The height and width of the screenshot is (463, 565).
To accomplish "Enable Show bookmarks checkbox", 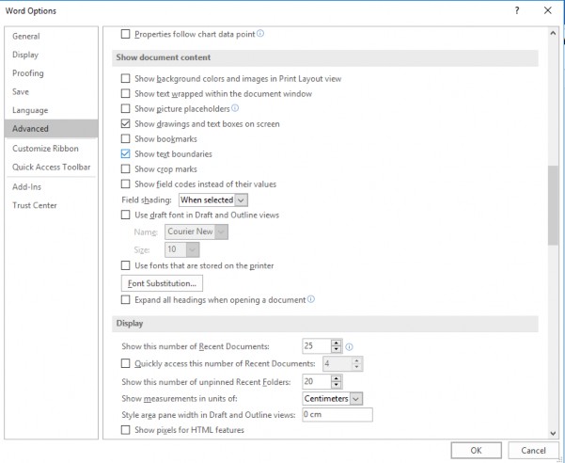I will 126,139.
